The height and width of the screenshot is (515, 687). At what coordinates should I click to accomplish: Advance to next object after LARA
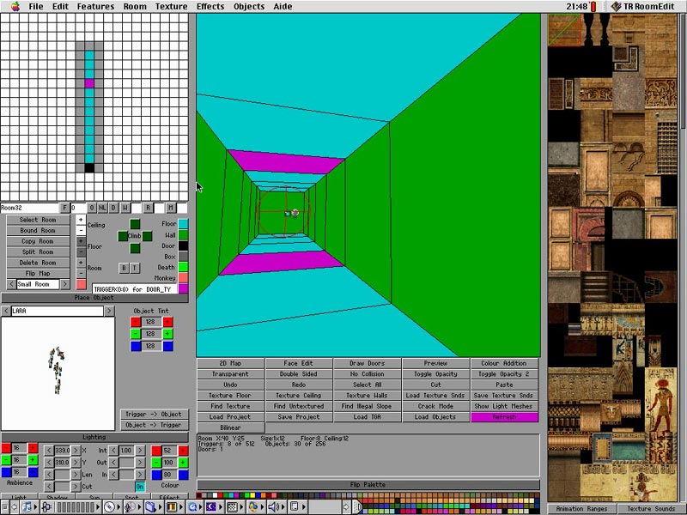[109, 311]
